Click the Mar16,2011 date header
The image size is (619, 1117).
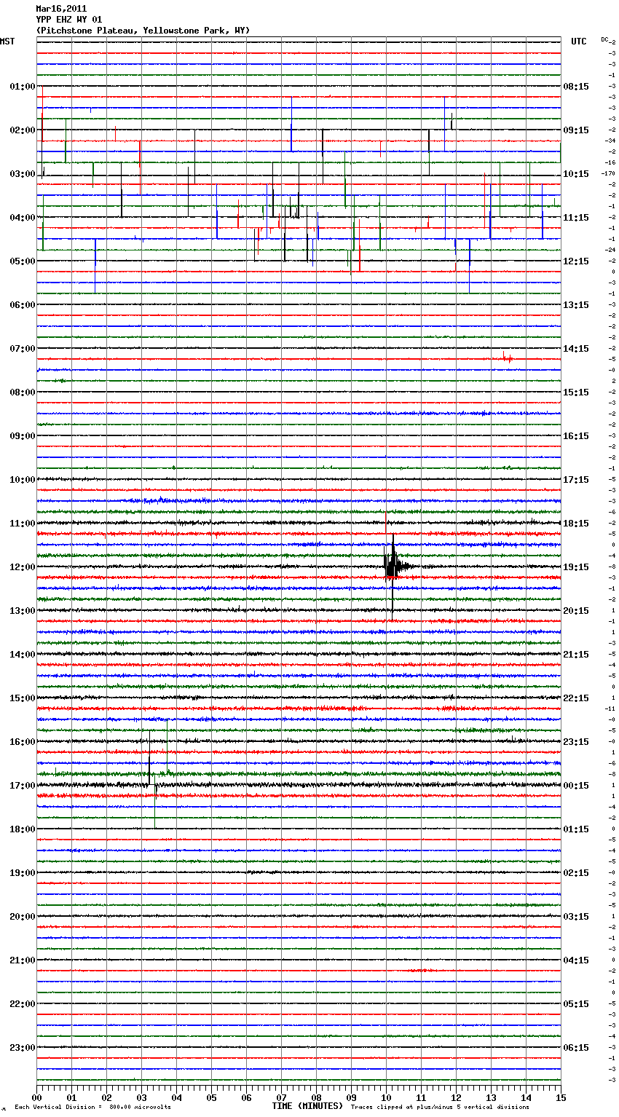pos(61,9)
